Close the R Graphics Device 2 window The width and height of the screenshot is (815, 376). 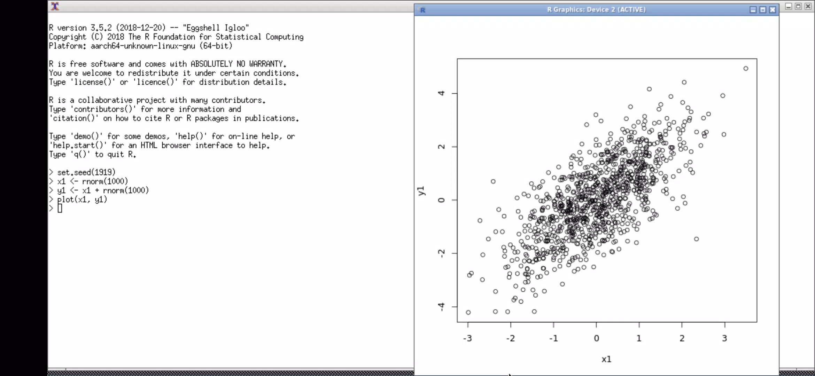coord(773,10)
